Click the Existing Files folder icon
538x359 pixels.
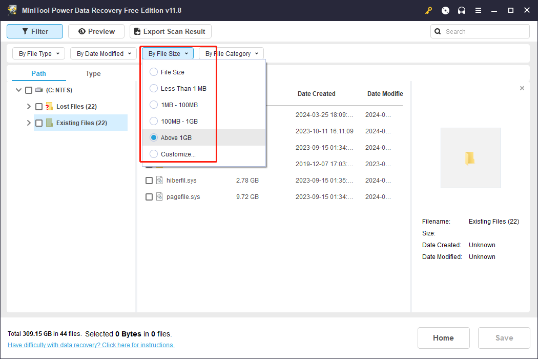point(49,123)
